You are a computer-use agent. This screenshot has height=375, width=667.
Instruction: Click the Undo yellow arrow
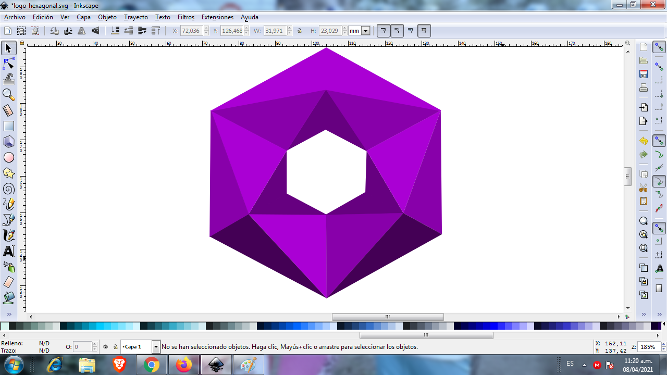(644, 141)
